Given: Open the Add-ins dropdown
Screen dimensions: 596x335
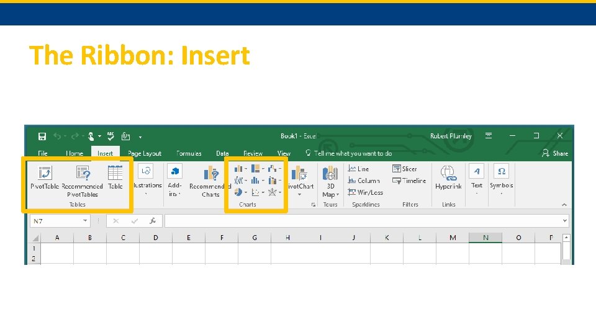Looking at the screenshot, I should (174, 180).
